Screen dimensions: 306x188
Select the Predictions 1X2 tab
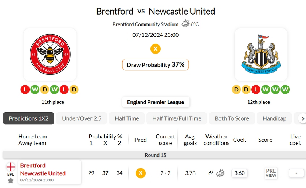point(28,118)
